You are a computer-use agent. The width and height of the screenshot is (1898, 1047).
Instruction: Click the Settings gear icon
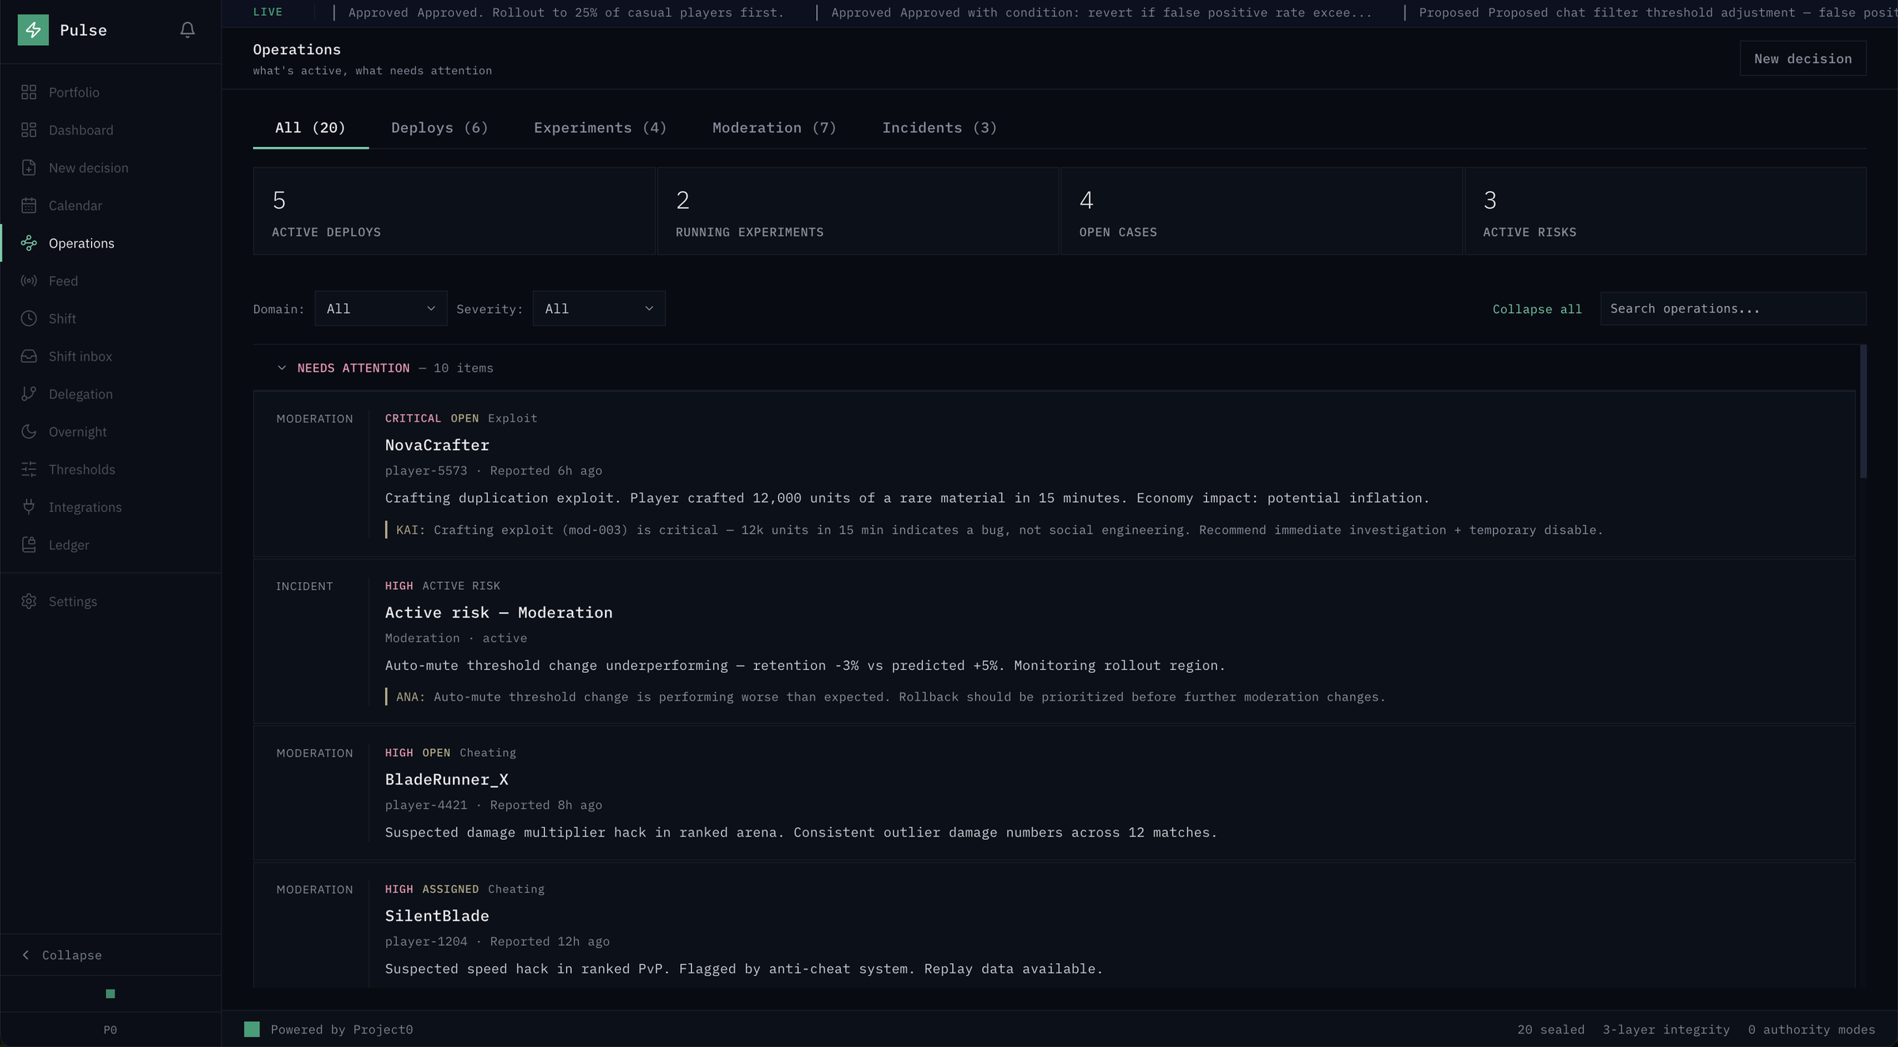(29, 601)
